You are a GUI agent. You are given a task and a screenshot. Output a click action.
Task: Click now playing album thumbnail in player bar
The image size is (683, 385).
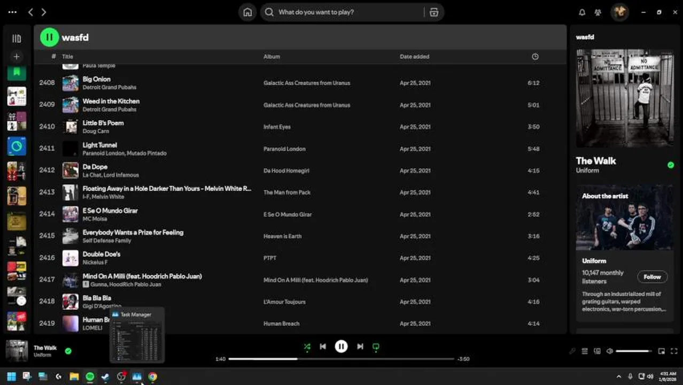tap(17, 351)
